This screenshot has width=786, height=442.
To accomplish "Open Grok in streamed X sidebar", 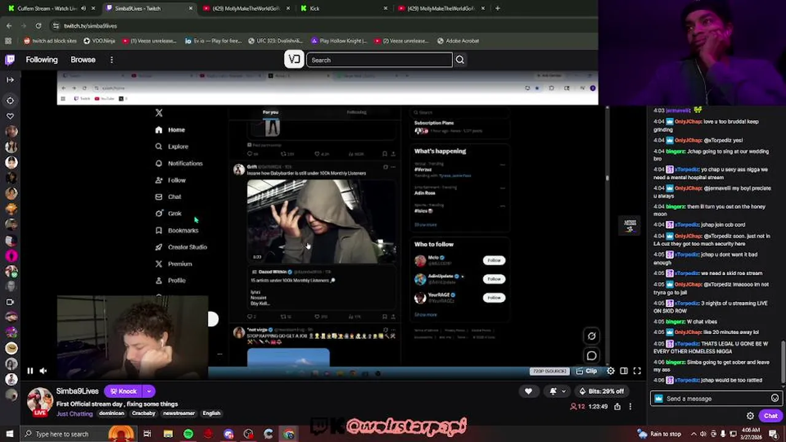I will tap(168, 214).
